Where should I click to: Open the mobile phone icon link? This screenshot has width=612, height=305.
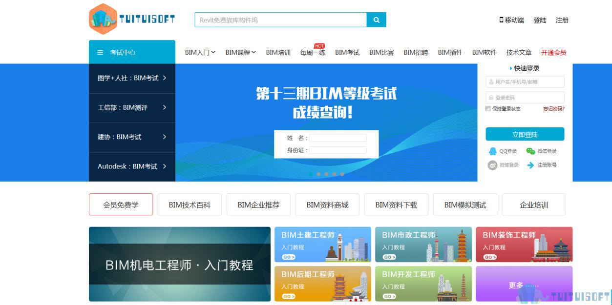click(x=501, y=20)
